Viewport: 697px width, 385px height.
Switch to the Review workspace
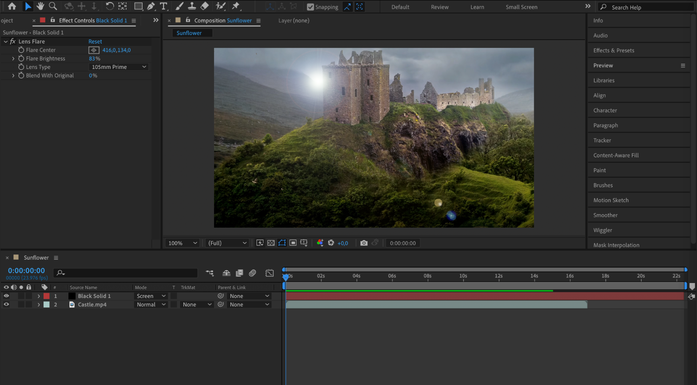[439, 7]
